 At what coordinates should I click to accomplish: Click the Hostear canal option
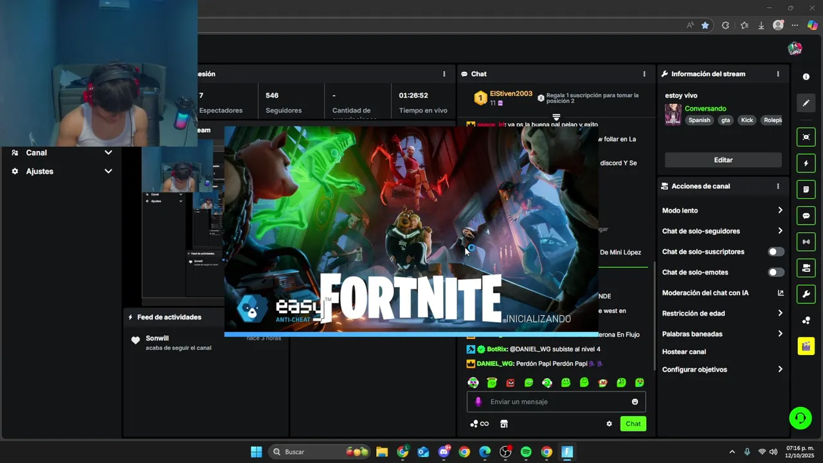click(x=684, y=352)
